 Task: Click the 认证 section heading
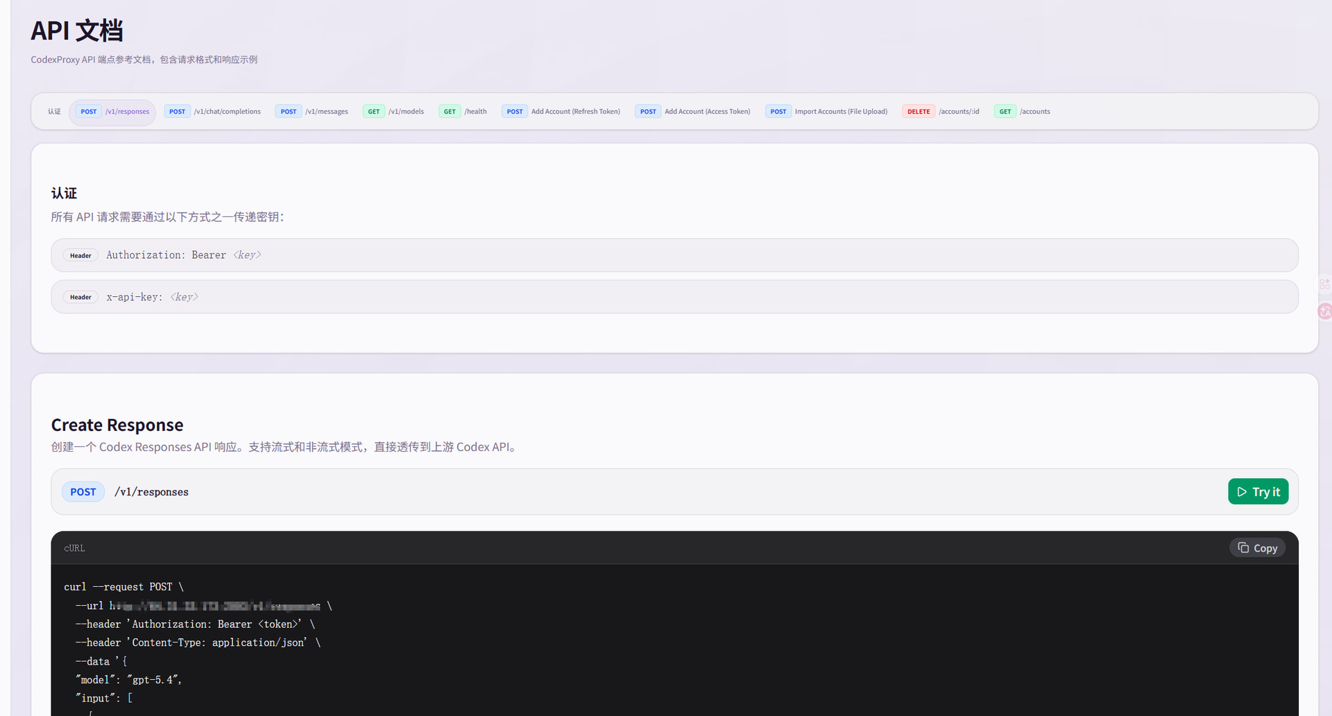click(x=64, y=194)
